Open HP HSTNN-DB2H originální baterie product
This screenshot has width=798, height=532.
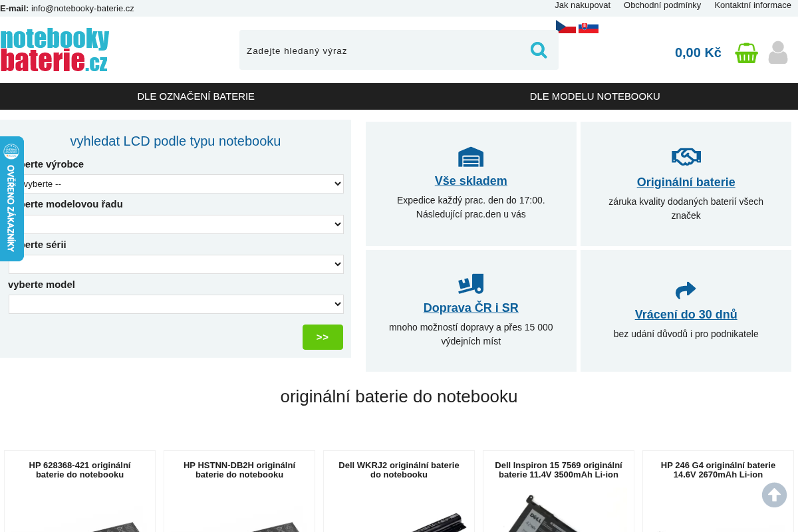pos(239,469)
